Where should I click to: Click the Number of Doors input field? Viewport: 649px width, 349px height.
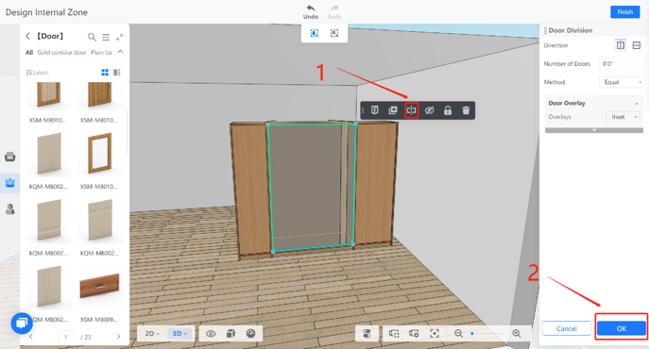point(622,64)
